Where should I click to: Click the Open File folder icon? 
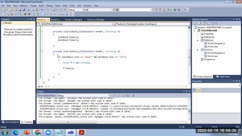tap(16, 10)
